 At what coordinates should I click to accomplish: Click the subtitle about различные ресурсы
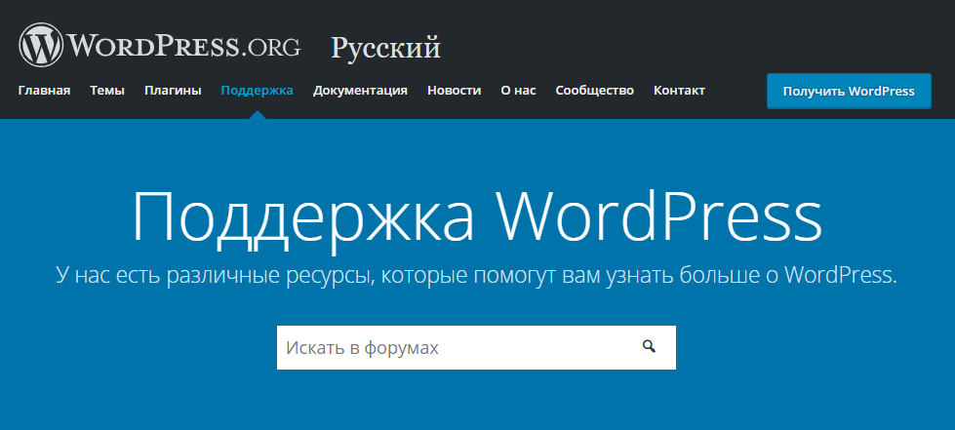pyautogui.click(x=477, y=275)
